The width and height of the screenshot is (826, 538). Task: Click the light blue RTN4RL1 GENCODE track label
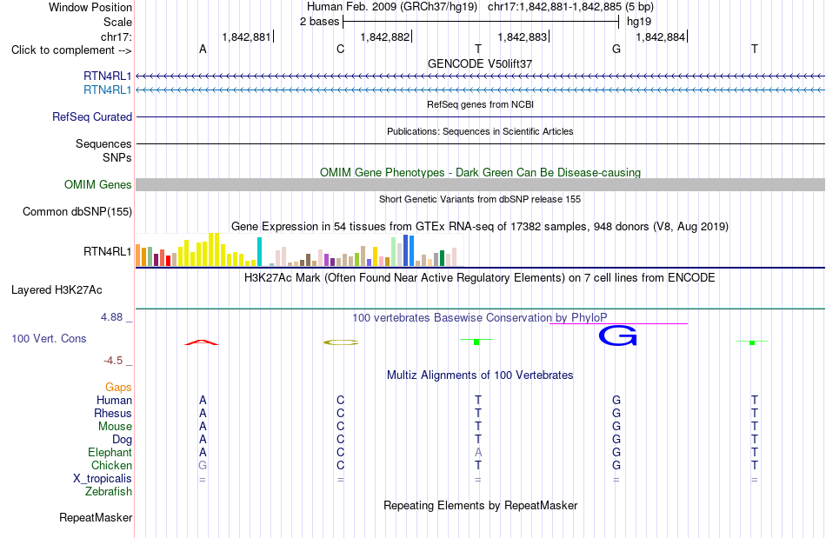point(108,90)
